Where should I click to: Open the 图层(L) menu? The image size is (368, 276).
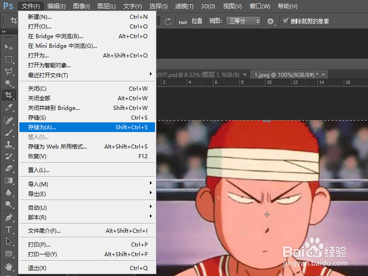(x=107, y=6)
